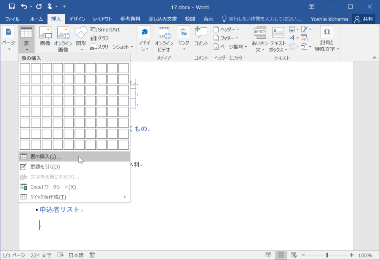Image resolution: width=380 pixels, height=260 pixels.
Task: Switch to the ホーム tab
Action: click(36, 19)
